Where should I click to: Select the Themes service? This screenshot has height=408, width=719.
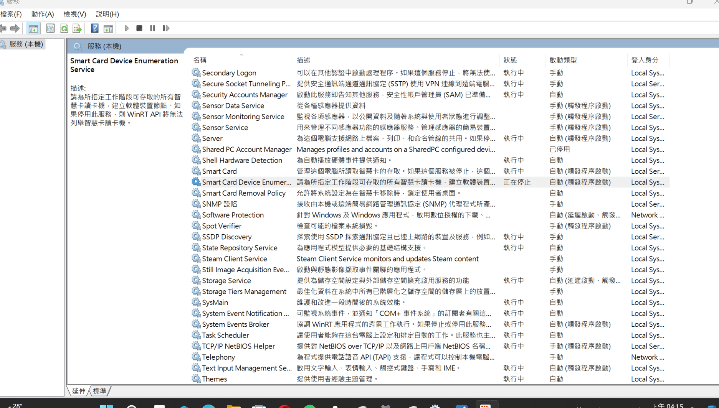point(214,379)
